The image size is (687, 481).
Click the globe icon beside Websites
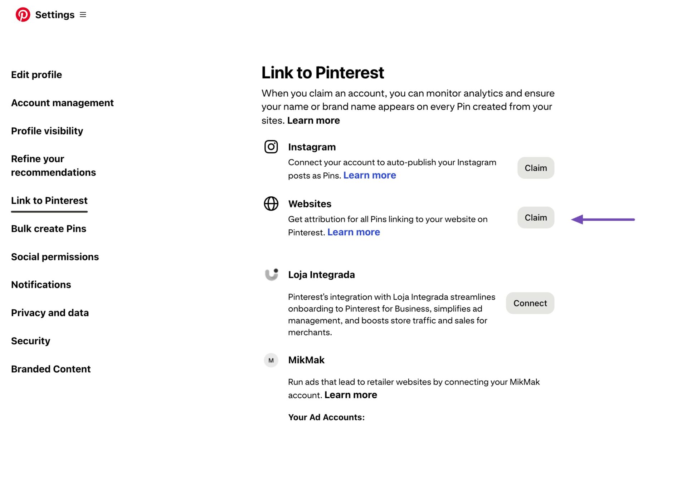click(271, 204)
